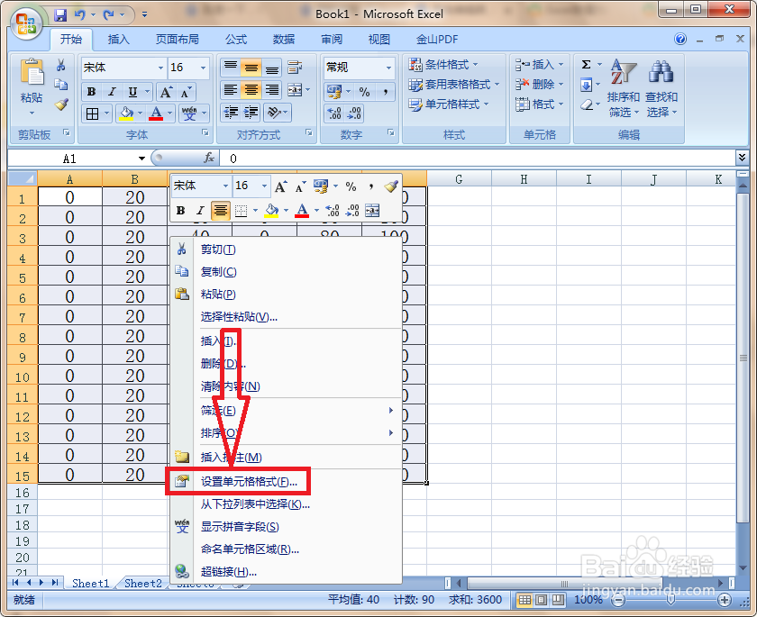Increase indent in ribbon alignment group
757x617 pixels.
[x=251, y=113]
